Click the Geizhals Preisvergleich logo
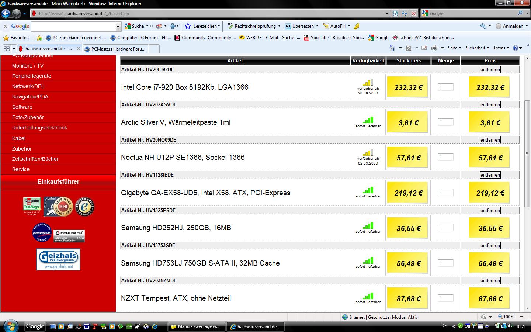531x332 pixels. [58, 259]
